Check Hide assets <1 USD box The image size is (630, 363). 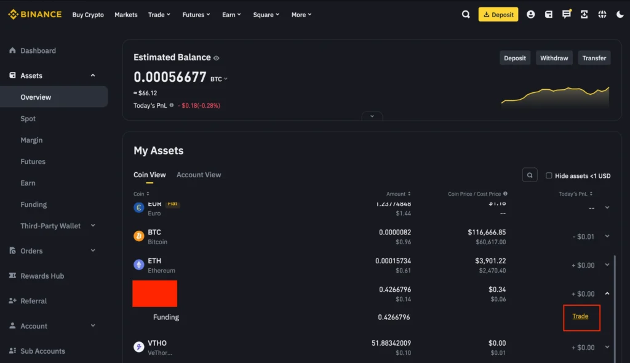click(548, 176)
